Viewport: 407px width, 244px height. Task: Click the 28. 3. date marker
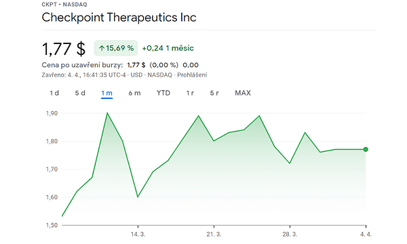pos(290,235)
